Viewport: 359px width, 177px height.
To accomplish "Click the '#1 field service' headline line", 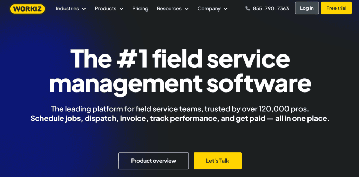I will (180, 58).
